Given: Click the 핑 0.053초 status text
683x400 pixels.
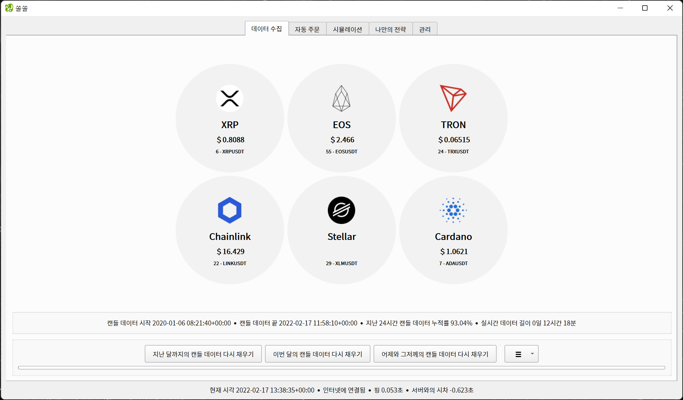Looking at the screenshot, I should click(x=389, y=390).
